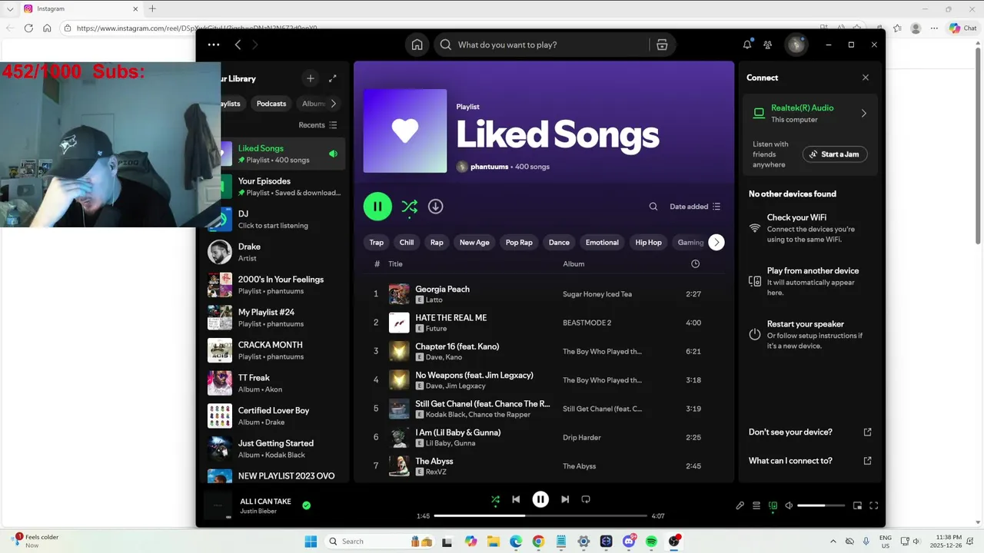Open File Explorer from the taskbar

click(493, 541)
